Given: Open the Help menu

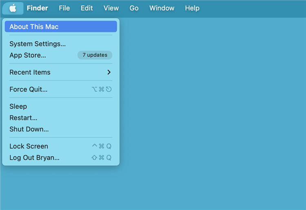Looking at the screenshot, I should point(192,8).
